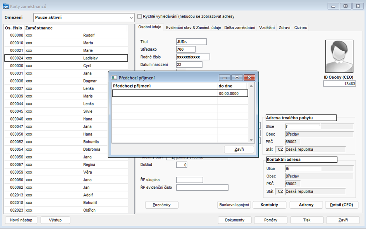Select employee row 000030 Cyril
The width and height of the screenshot is (366, 229).
click(x=66, y=66)
